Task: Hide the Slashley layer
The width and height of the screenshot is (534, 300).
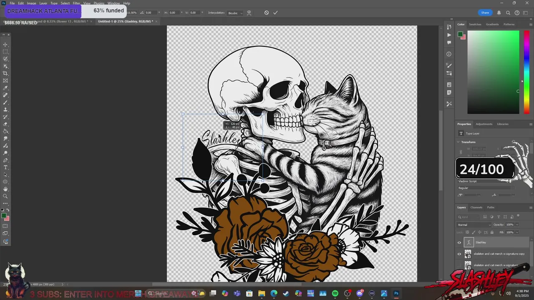Action: [459, 242]
